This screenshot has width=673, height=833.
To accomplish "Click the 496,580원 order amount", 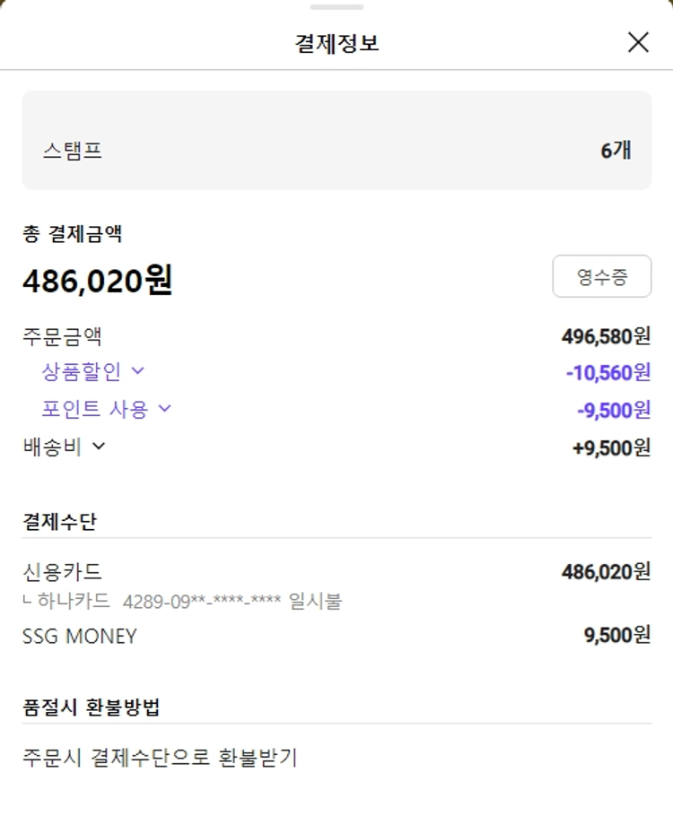I will [x=606, y=336].
